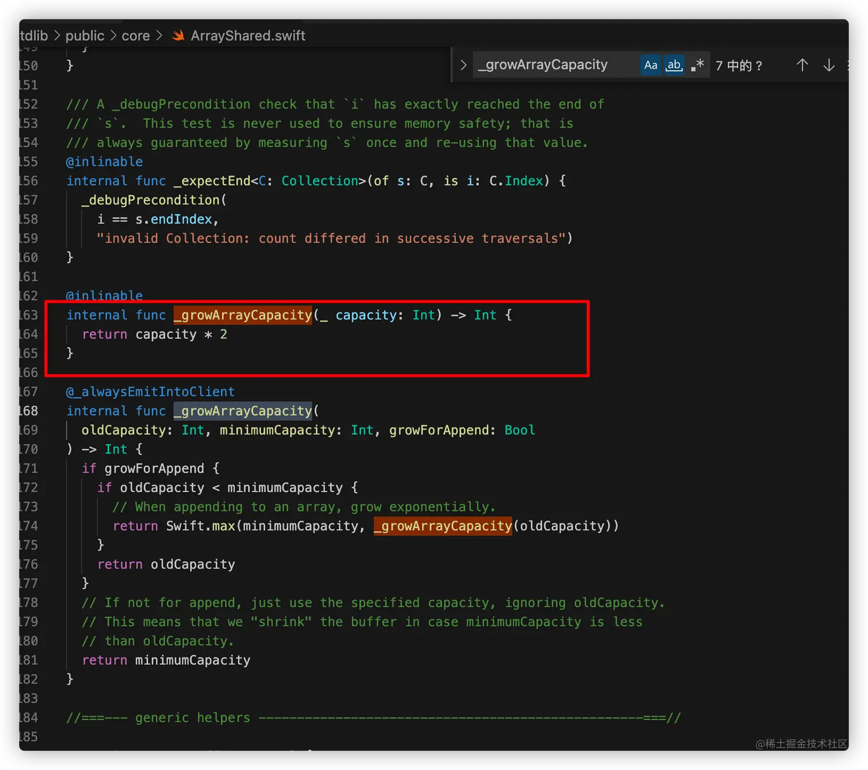Click the 'always guaranteed by measuring' comment
The height and width of the screenshot is (770, 868).
coord(327,142)
